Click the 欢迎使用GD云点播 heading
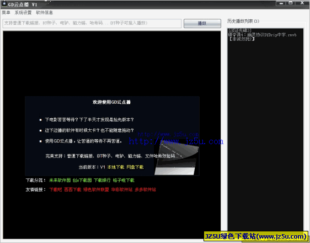 (112, 102)
